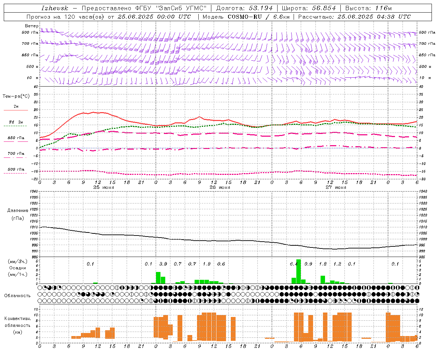Click the "Высота: 116м" elevation value
Viewport: 437px width, 349px height.
368,8
